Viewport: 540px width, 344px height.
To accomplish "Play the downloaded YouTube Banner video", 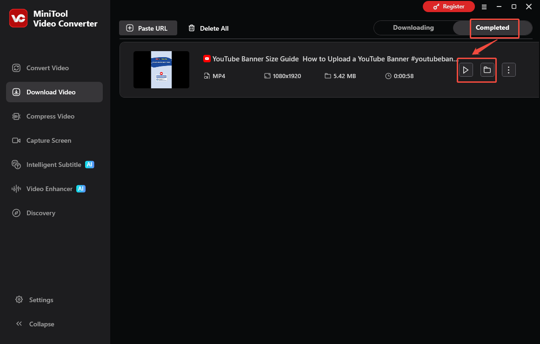I will (466, 70).
